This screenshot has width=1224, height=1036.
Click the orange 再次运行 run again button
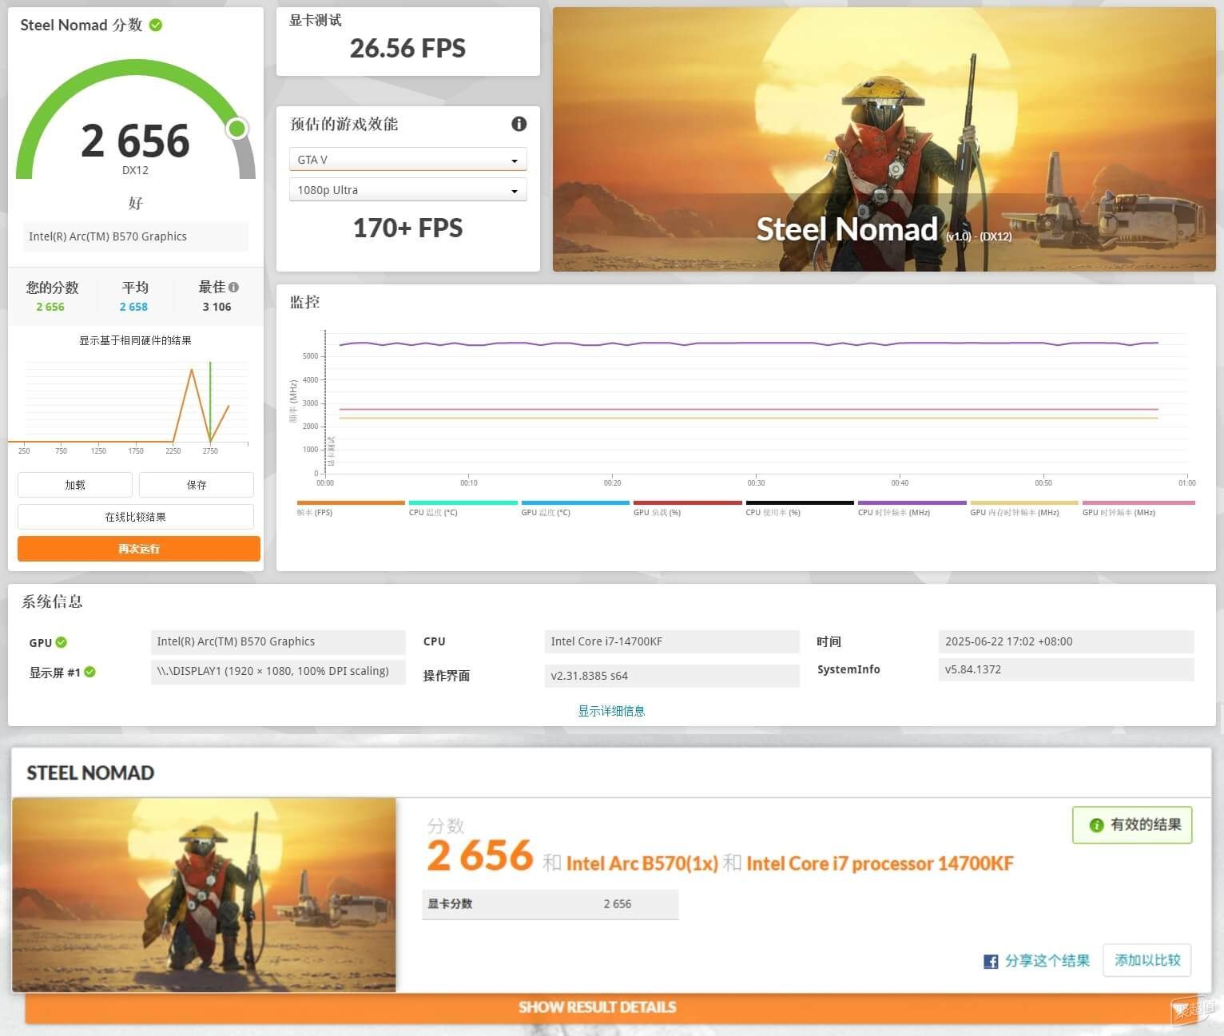click(x=139, y=549)
